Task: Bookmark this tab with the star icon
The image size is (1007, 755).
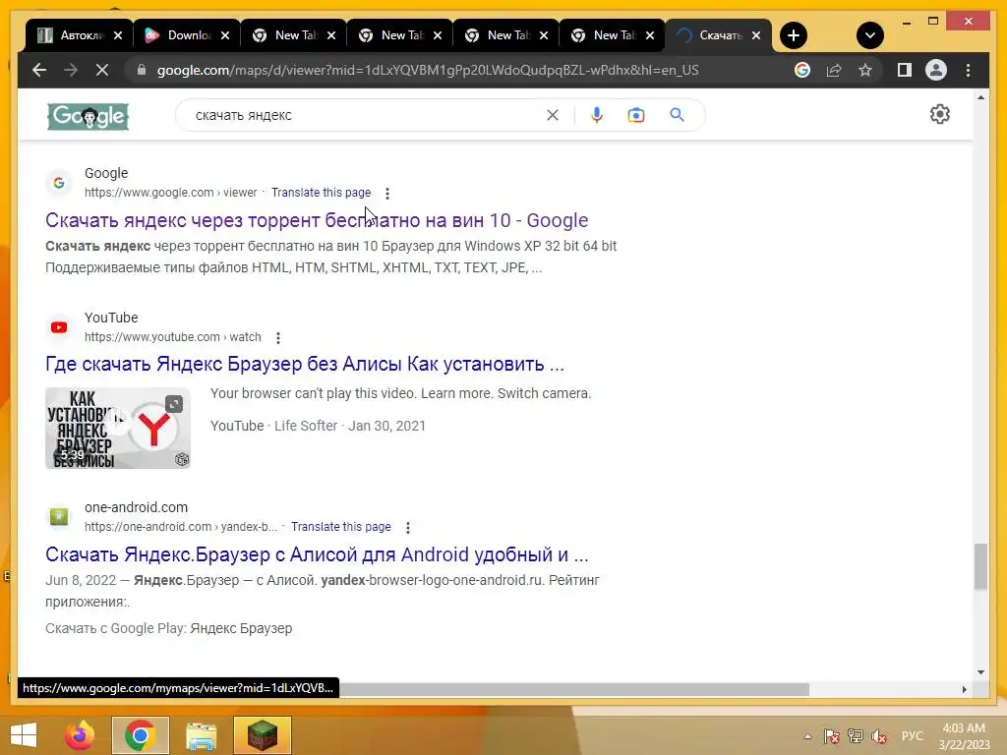Action: [x=865, y=70]
